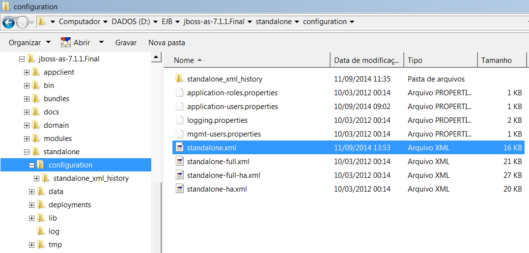This screenshot has width=529, height=253.
Task: Sort by Tipo column header
Action: [x=441, y=60]
